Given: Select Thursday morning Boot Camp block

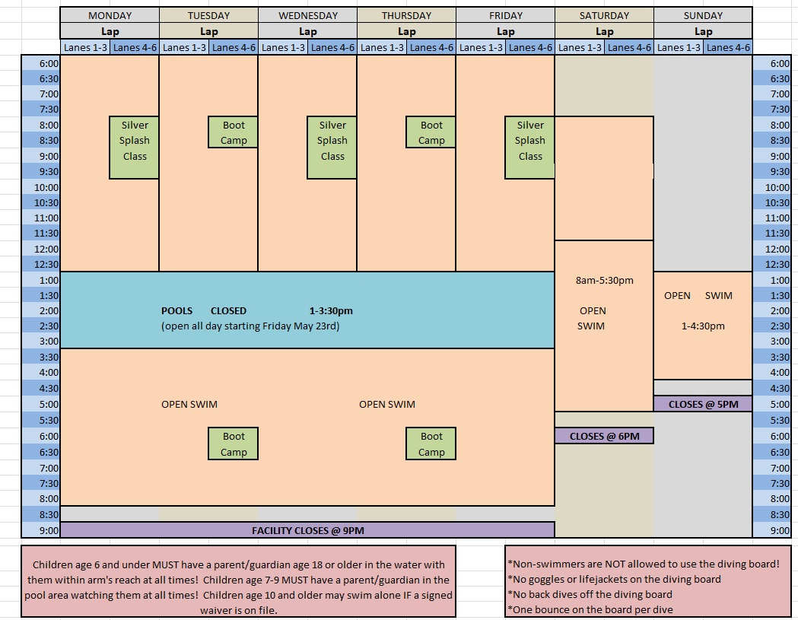Looking at the screenshot, I should [431, 132].
